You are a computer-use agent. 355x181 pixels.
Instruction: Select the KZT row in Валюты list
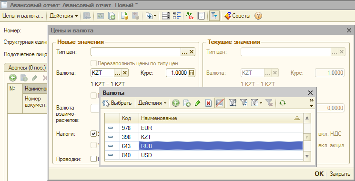tap(203, 137)
